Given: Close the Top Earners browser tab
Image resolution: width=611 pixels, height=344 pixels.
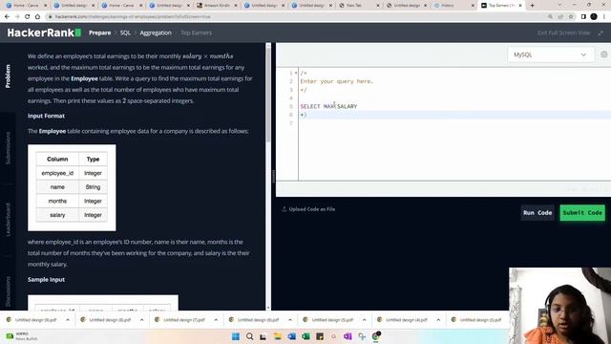Looking at the screenshot, I should click(x=520, y=6).
